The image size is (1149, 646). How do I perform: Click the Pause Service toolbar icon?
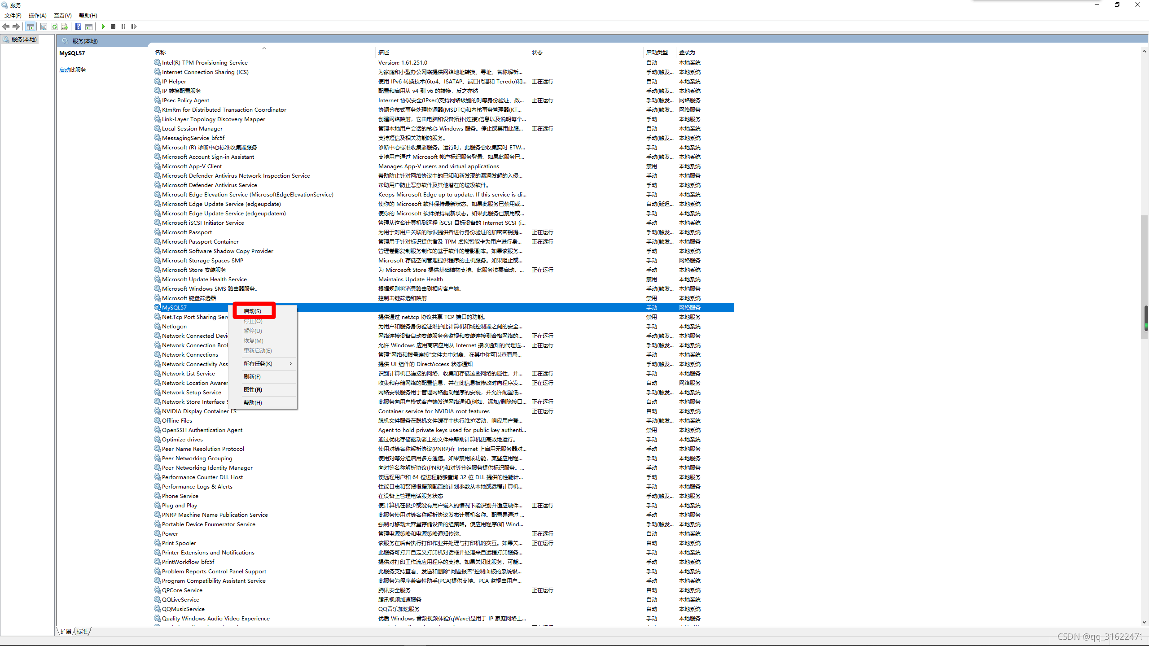[x=123, y=26]
